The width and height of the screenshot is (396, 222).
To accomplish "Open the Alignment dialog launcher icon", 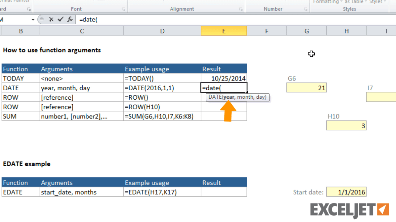I will tap(241, 9).
